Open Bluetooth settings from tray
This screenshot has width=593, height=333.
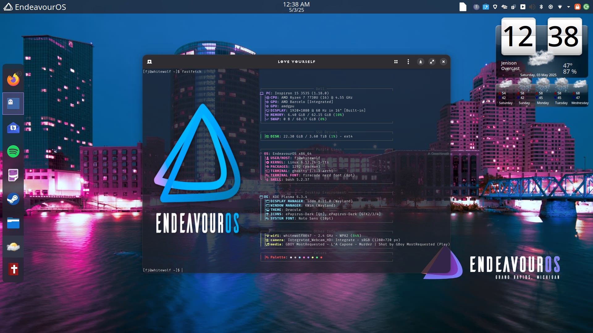pos(541,7)
